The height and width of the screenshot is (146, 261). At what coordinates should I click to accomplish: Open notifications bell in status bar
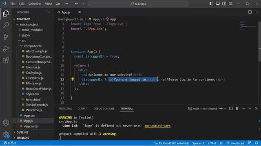[x=257, y=143]
